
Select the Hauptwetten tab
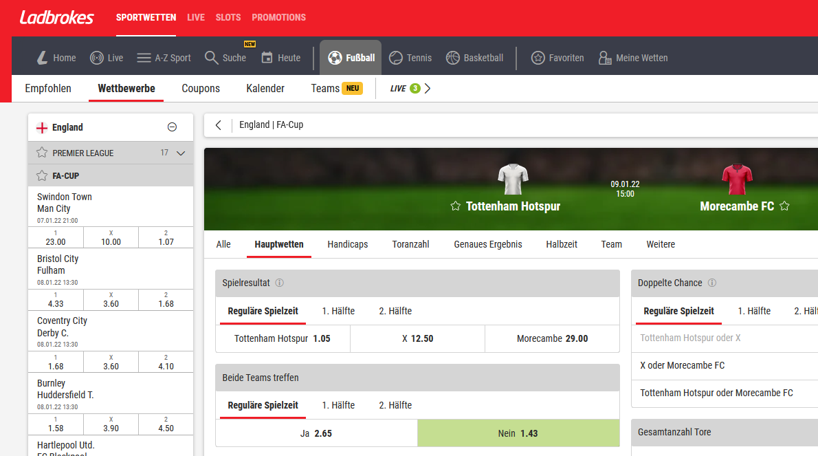[279, 244]
